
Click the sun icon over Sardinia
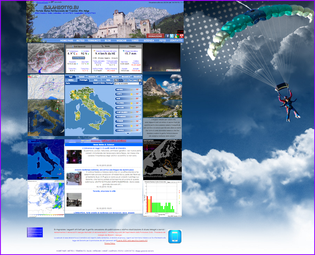[77, 115]
